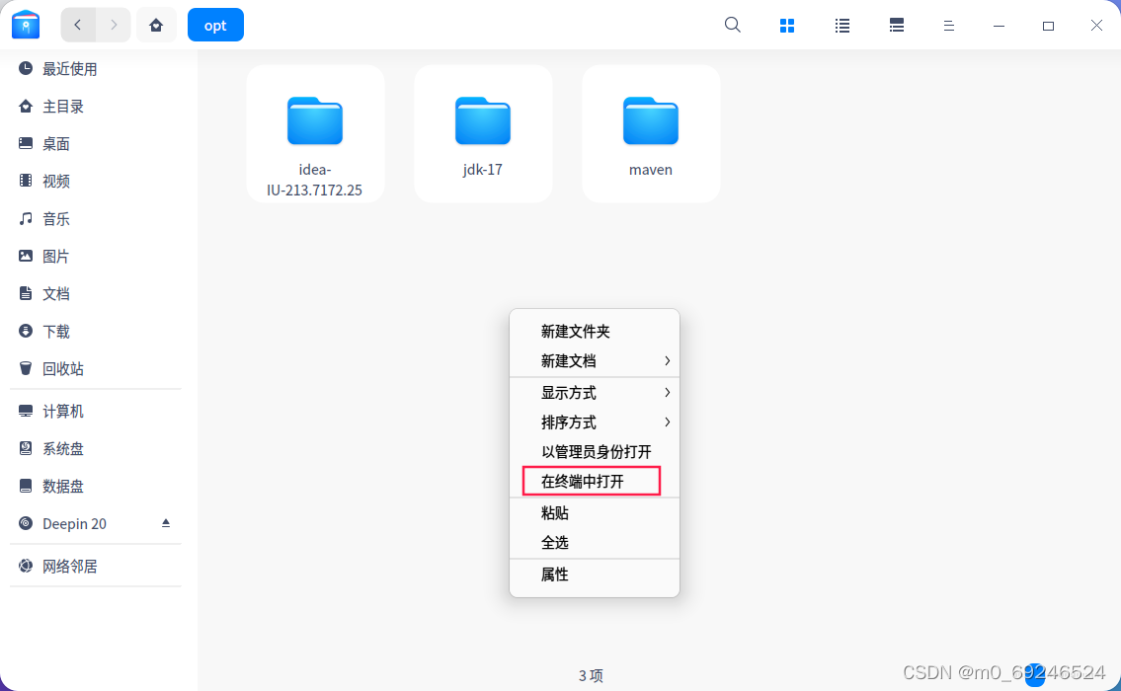Expand the 排序方式 submenu arrow
Screen dimensions: 1121x691
point(667,422)
